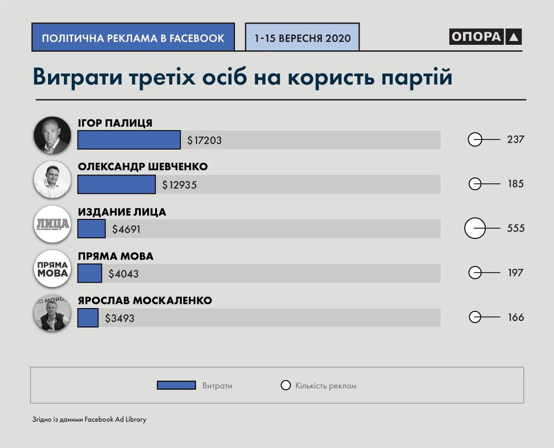This screenshot has height=448, width=554.
Task: Click the 555 ads count circle
Action: click(475, 228)
